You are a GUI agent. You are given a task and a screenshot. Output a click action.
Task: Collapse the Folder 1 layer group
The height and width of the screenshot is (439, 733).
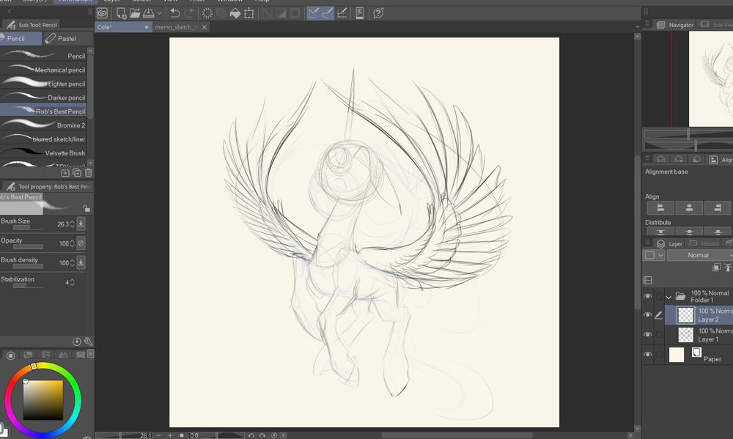[668, 297]
